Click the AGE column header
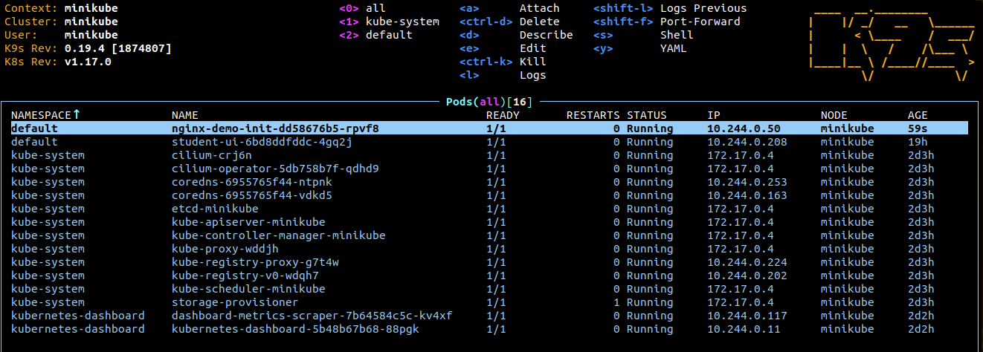This screenshot has height=352, width=983. 918,115
